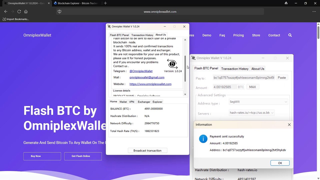Open the https://www.omniplexwallet.com link
Screen dimensions: 320x180
[x=150, y=84]
